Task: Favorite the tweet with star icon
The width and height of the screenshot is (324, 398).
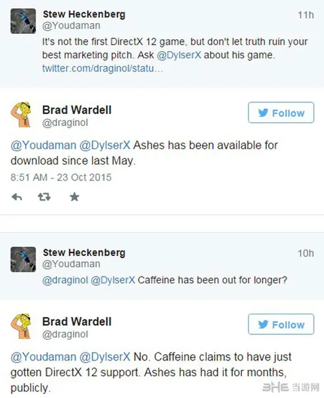Action: [74, 197]
